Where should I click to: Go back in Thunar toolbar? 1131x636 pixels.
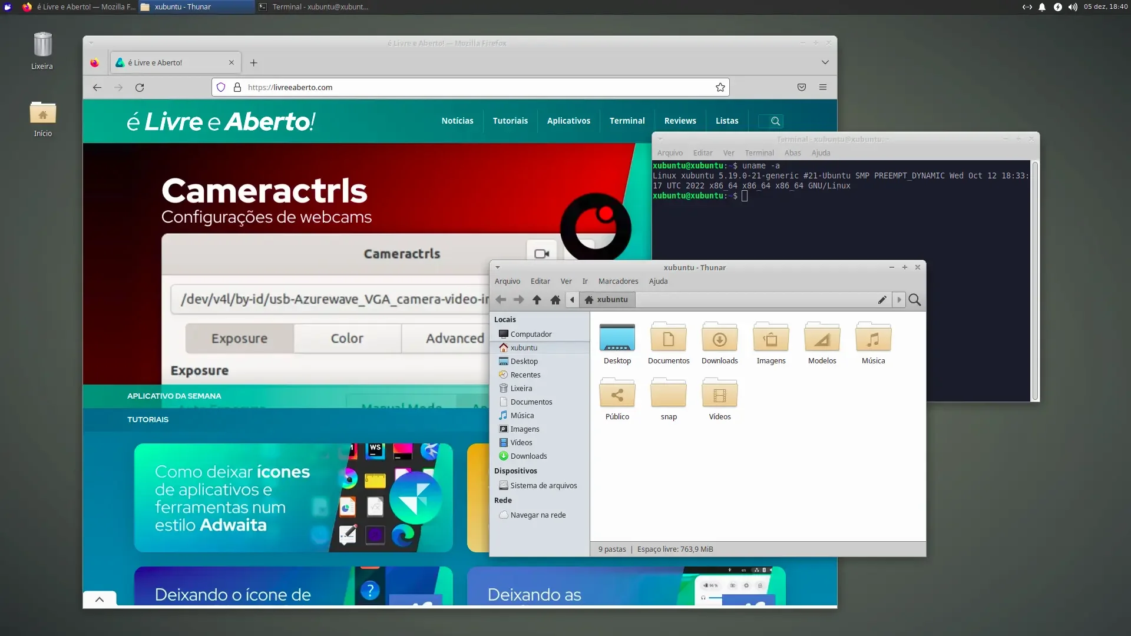[x=501, y=300]
